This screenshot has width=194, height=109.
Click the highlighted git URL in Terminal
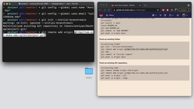point(48,34)
